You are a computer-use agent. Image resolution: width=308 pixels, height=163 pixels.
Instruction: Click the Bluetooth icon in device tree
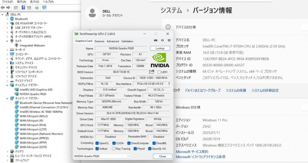coord(12,19)
